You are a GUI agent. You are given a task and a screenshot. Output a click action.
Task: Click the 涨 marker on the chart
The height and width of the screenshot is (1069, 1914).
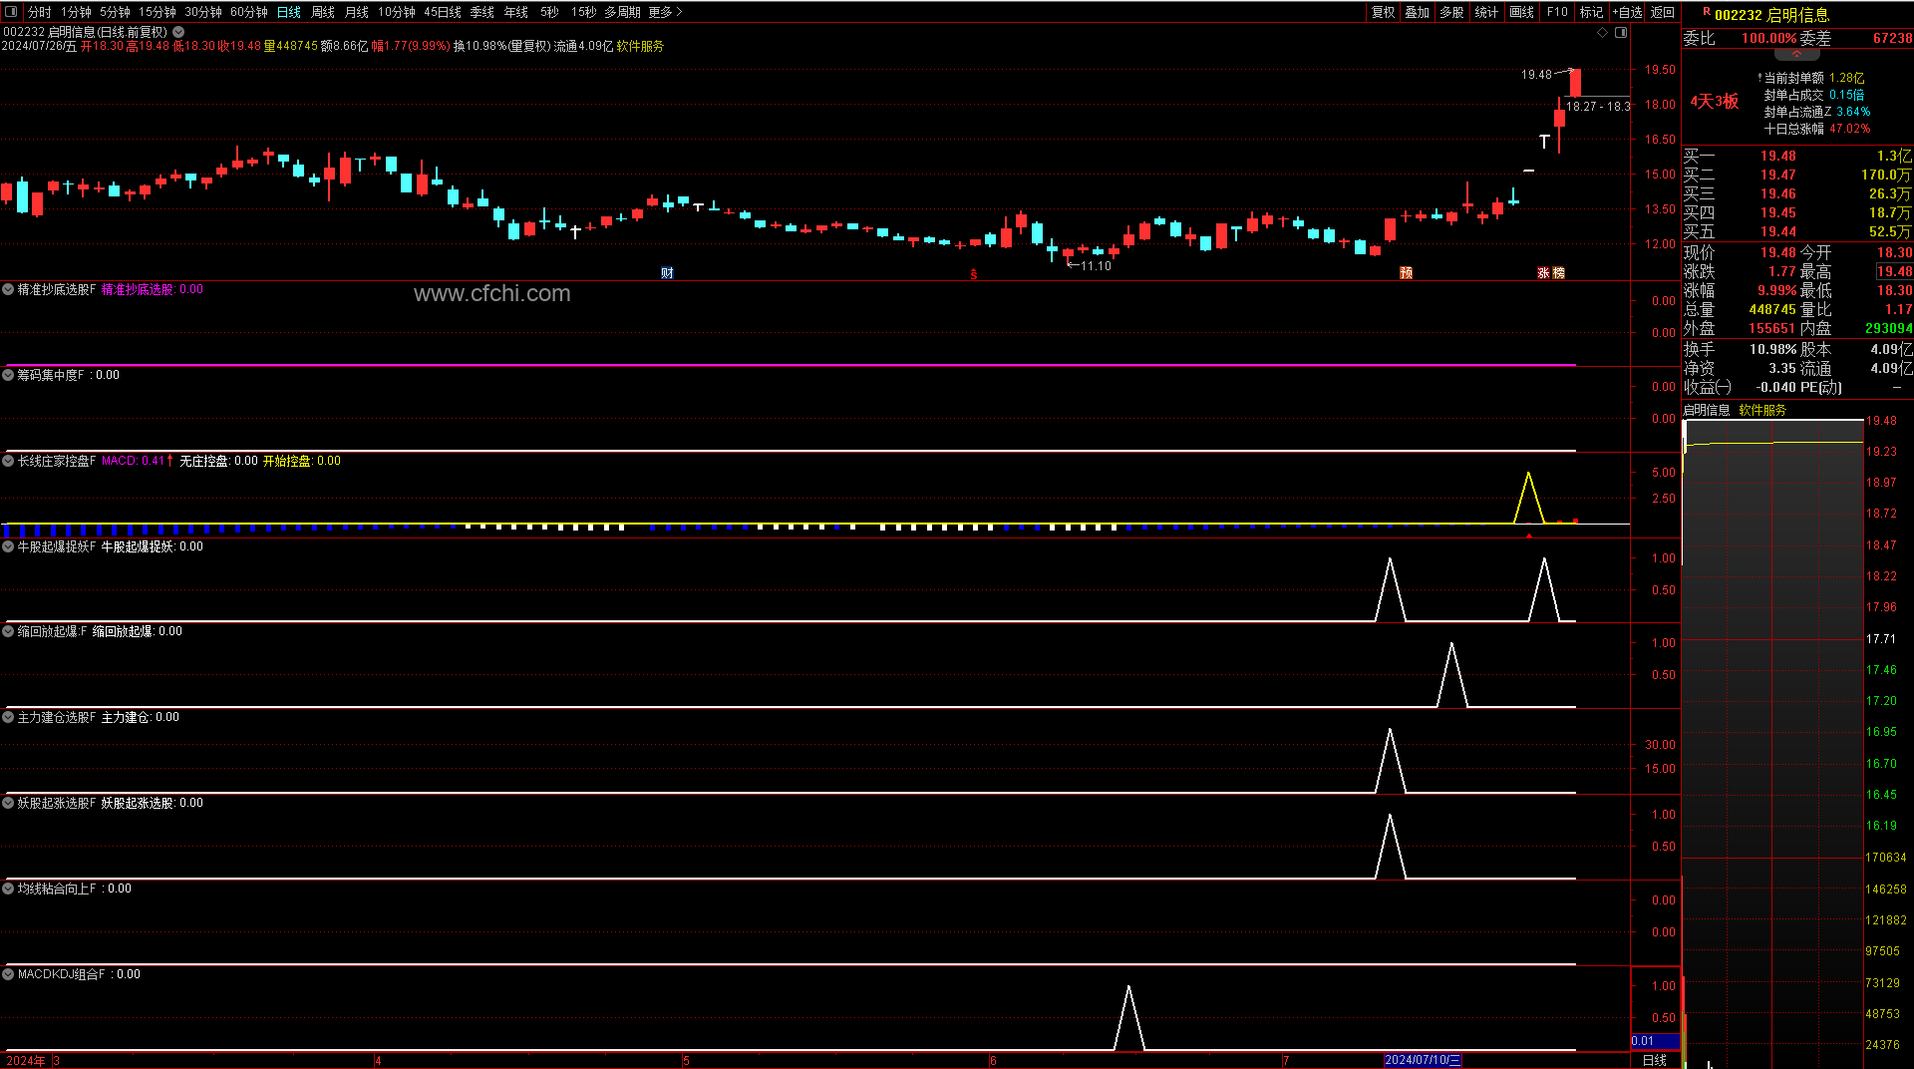click(x=1543, y=273)
